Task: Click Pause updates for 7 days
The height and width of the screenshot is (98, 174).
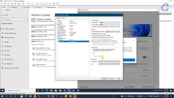Action: [x=43, y=48]
